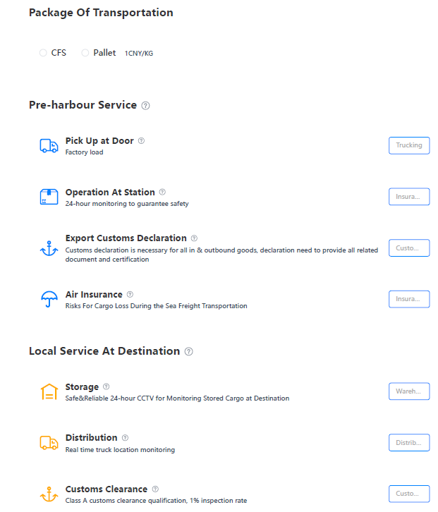Image resolution: width=438 pixels, height=512 pixels.
Task: Select the CFS radio option
Action: point(43,53)
